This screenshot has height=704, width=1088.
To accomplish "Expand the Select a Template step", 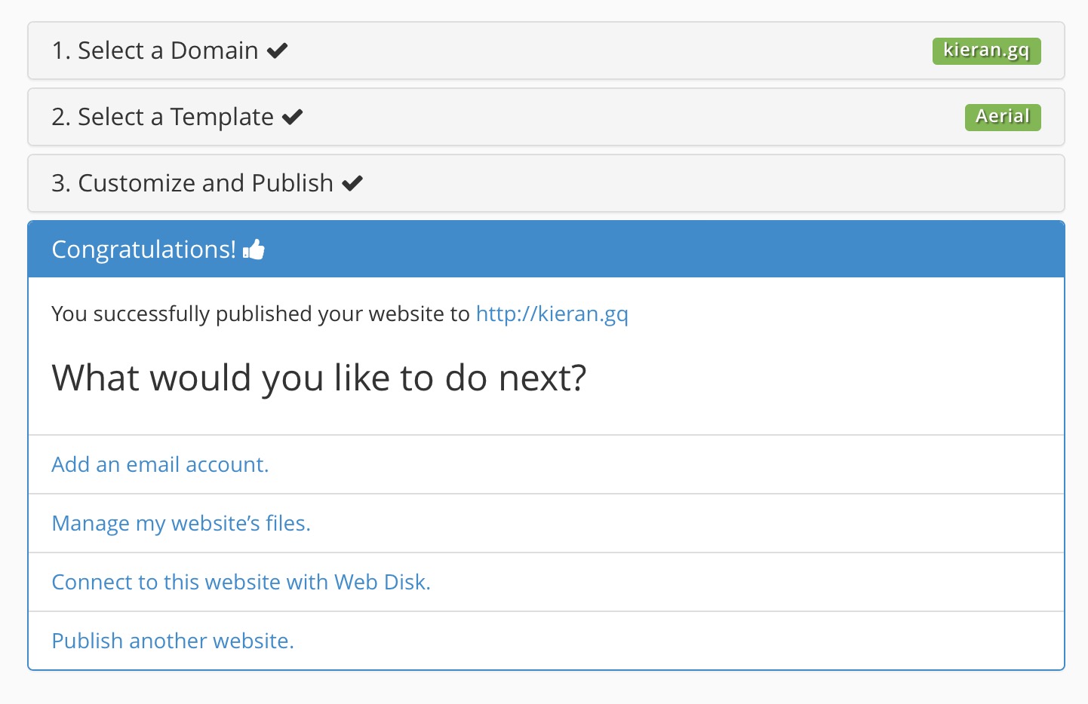I will click(546, 117).
